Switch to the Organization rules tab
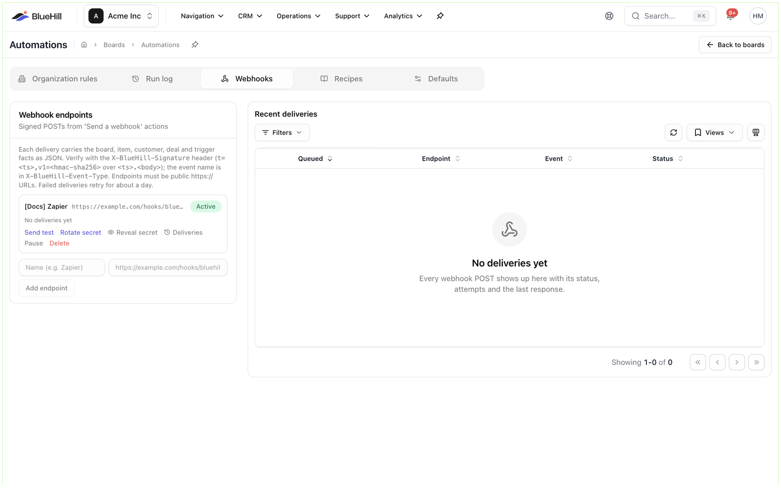Viewport: 781px width, 488px height. click(x=58, y=79)
